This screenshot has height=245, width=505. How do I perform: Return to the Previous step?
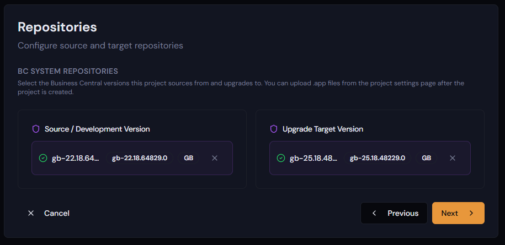[x=394, y=213]
